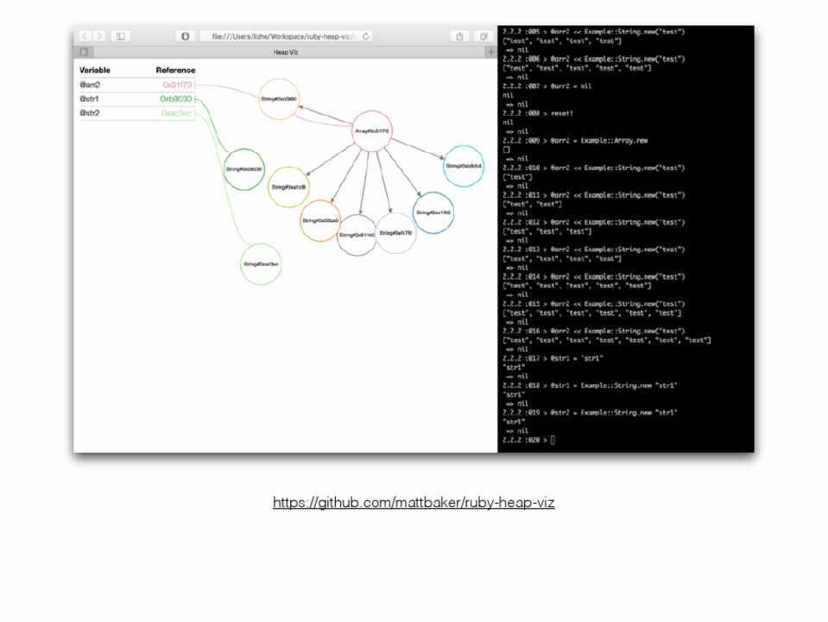Click the pink @arr2 reference address

point(177,85)
